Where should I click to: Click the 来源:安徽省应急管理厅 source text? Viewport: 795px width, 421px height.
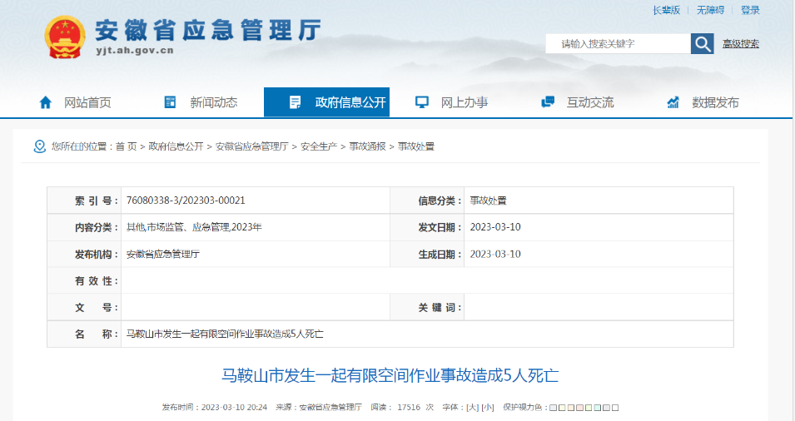click(318, 408)
